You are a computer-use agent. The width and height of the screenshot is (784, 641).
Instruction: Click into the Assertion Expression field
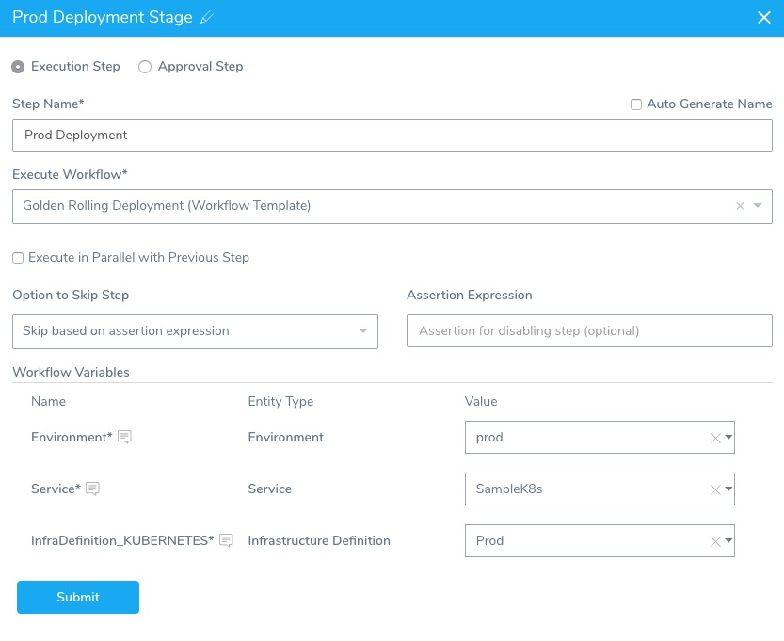[x=589, y=330]
